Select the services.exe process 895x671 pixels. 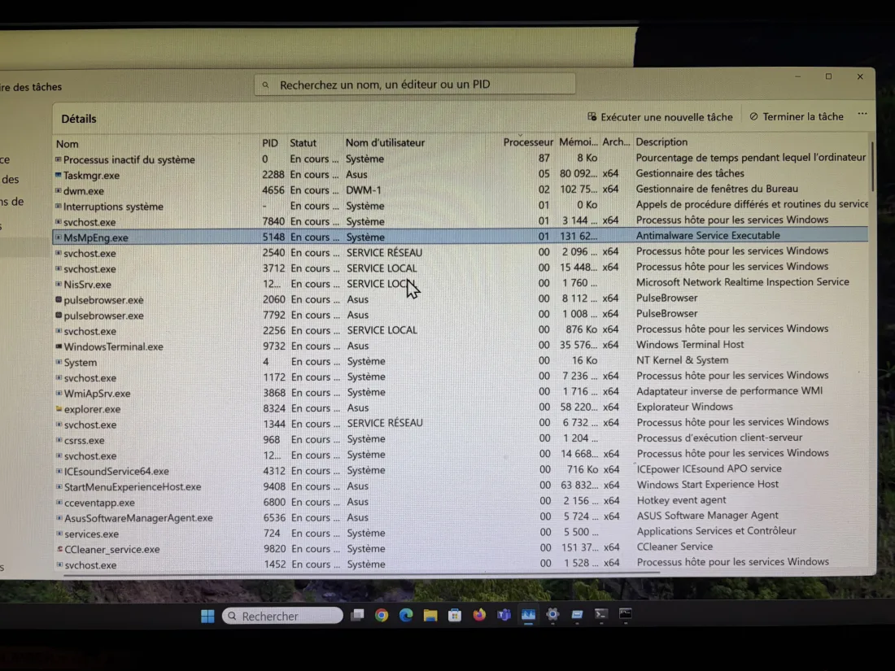coord(460,533)
